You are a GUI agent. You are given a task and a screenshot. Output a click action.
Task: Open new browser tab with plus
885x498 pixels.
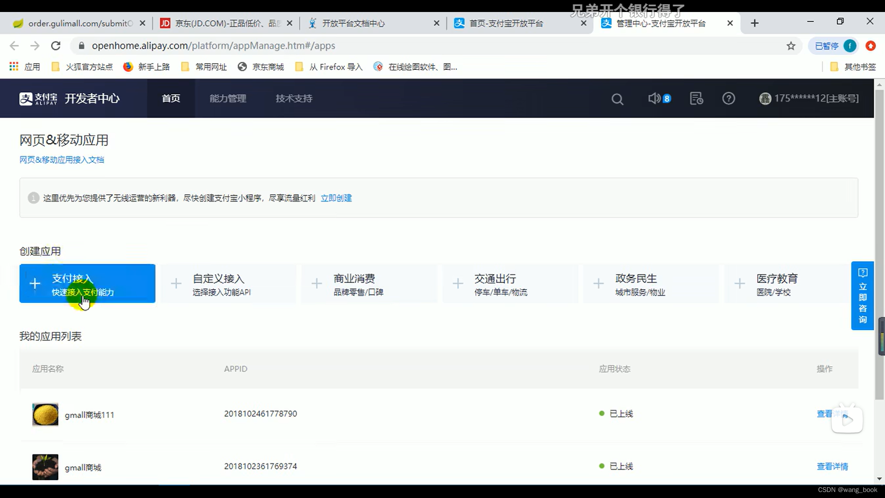(x=755, y=23)
